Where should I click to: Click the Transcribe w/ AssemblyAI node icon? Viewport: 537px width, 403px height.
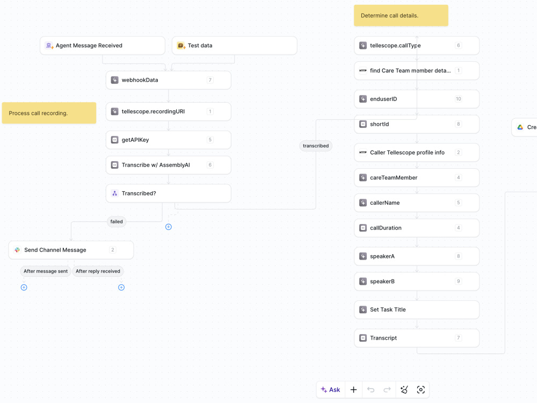pos(115,165)
